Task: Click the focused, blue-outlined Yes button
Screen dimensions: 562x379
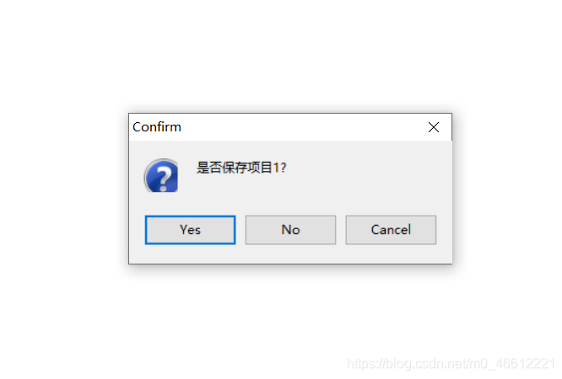Action: (x=190, y=230)
